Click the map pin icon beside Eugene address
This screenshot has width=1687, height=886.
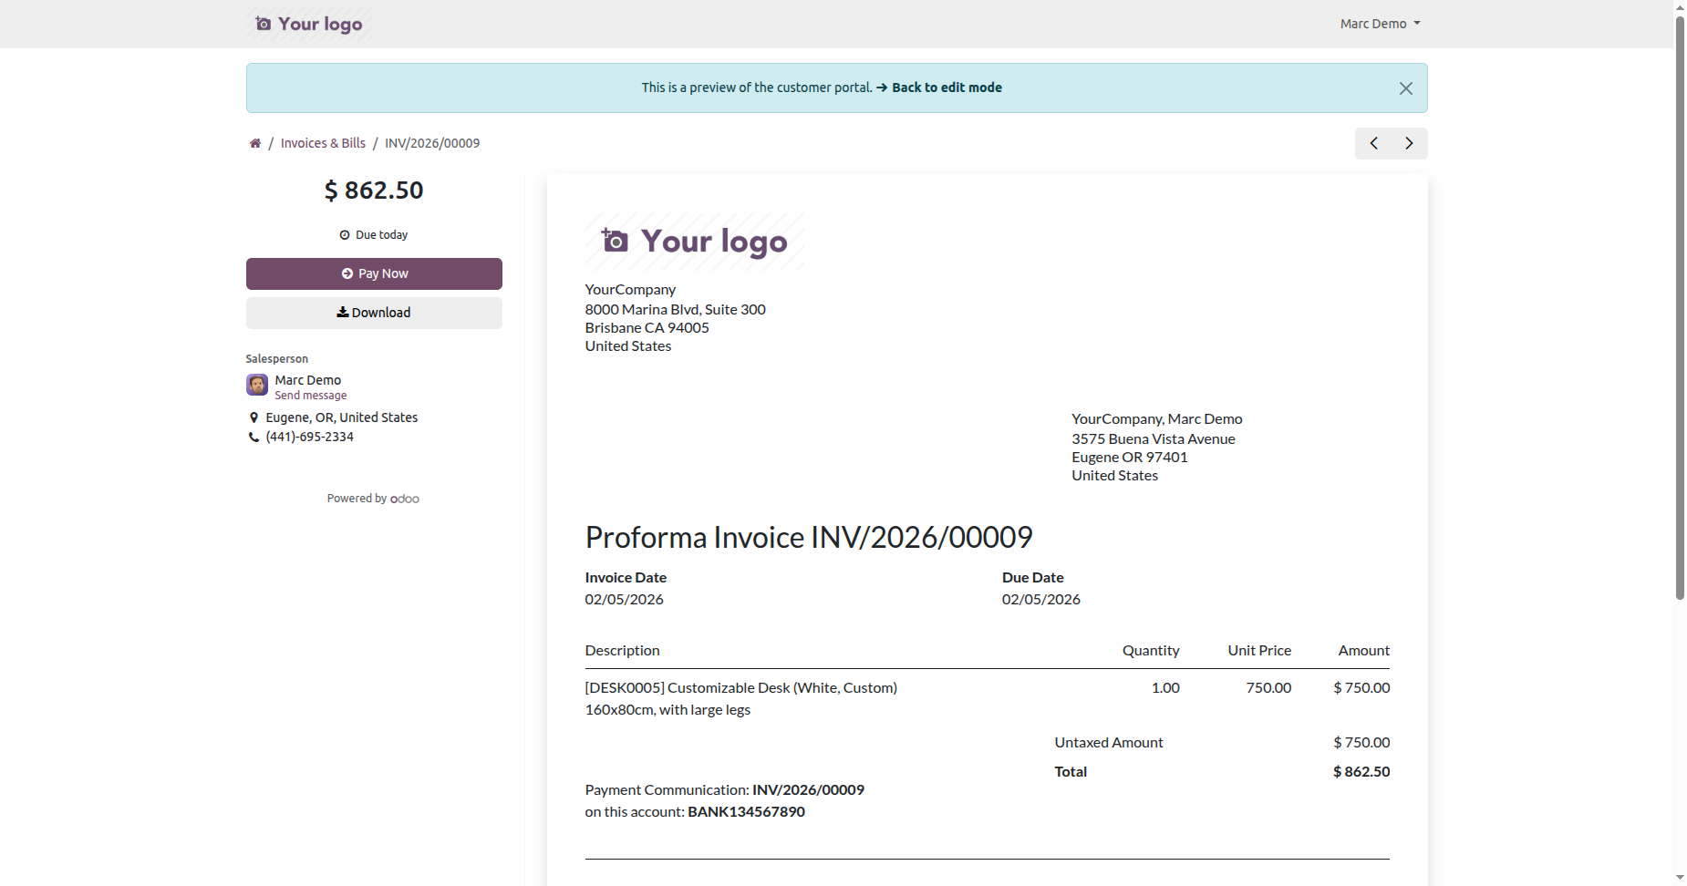[254, 417]
